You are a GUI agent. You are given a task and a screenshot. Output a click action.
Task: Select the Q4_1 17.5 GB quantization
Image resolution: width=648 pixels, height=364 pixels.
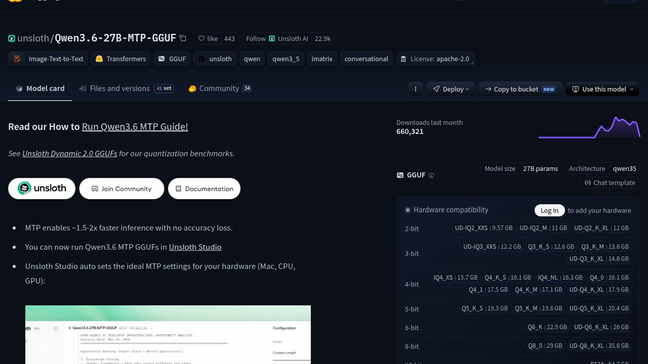(x=488, y=290)
